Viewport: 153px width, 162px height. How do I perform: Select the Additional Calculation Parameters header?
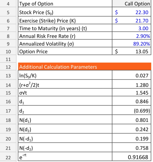[85, 67]
